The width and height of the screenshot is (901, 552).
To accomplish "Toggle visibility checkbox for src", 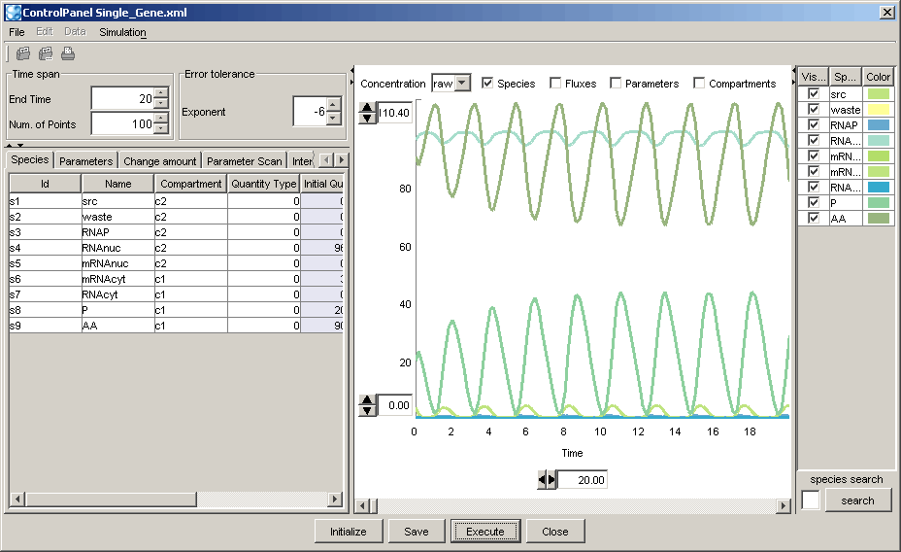I will 813,93.
